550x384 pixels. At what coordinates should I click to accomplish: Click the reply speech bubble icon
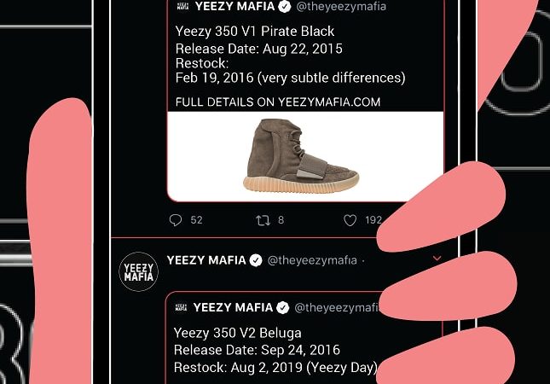click(176, 220)
